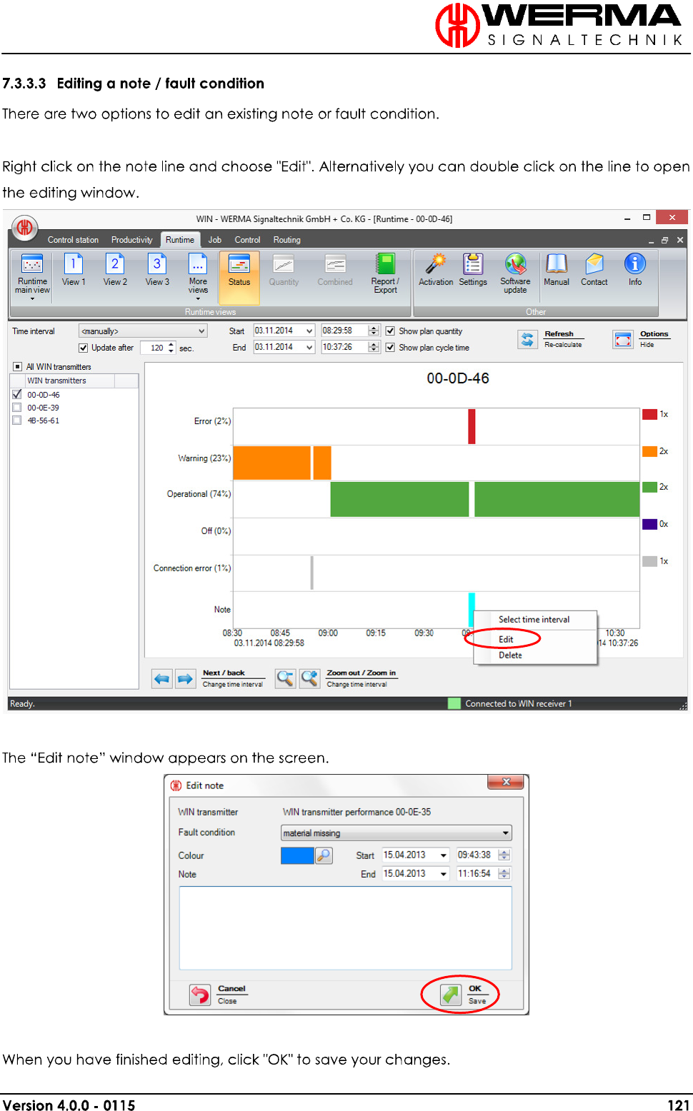Open the Job tab

point(215,240)
